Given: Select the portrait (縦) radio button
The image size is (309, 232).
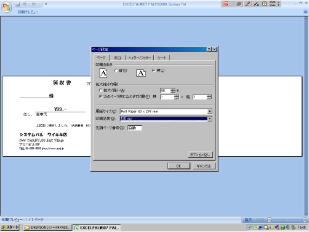Looking at the screenshot, I should 116,71.
